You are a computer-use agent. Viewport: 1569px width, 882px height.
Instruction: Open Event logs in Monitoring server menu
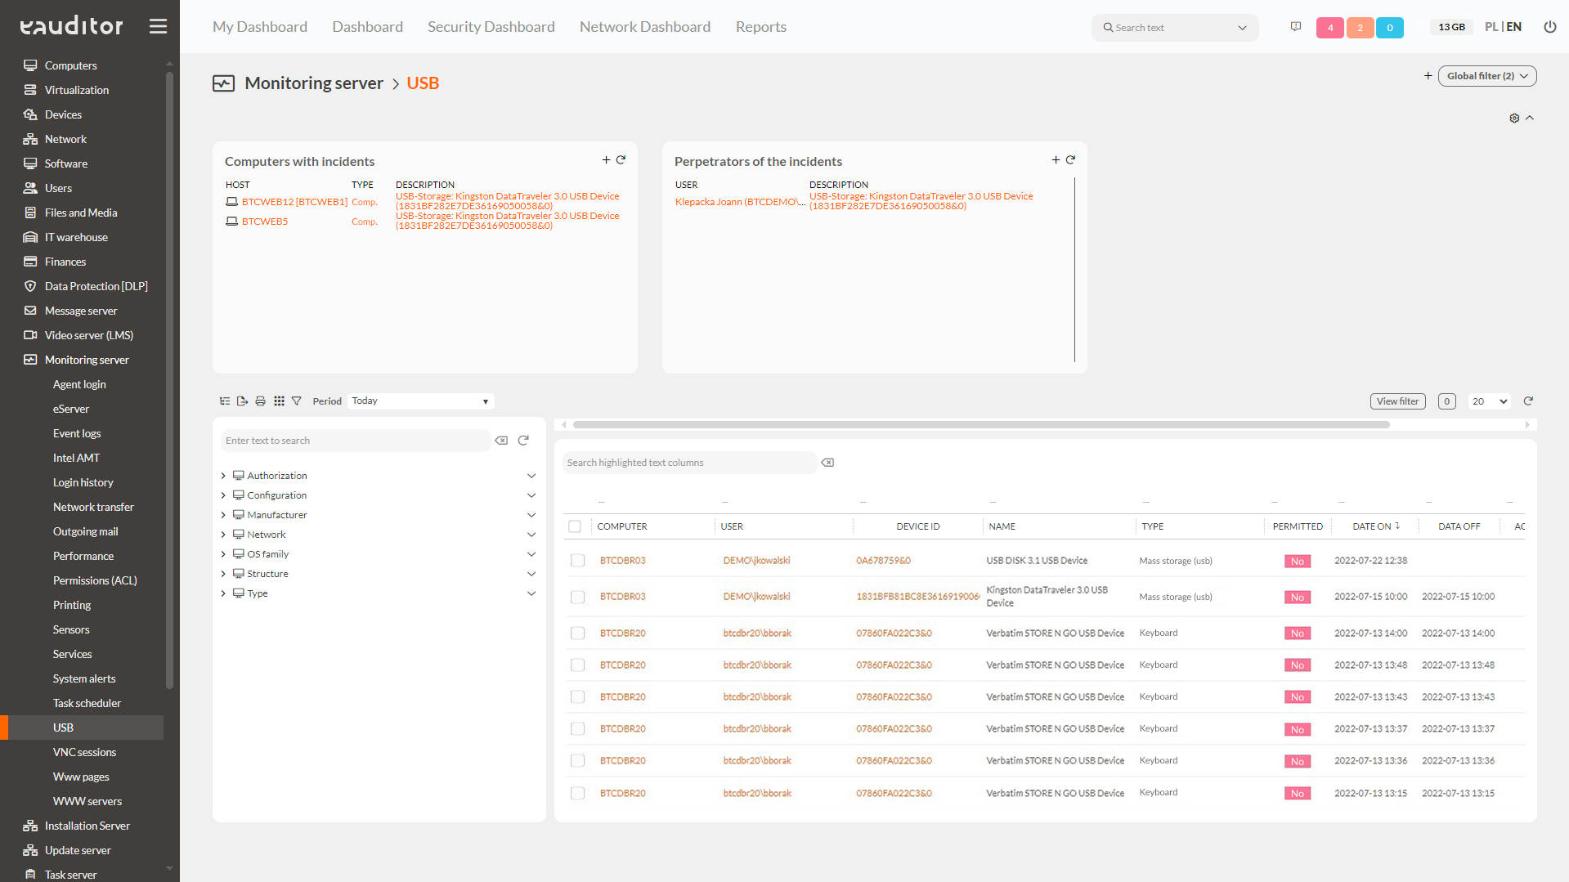[77, 433]
